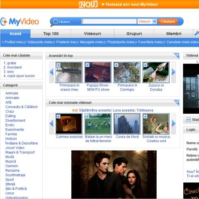Focus the search text field
This screenshot has width=199, height=199.
[x=109, y=22]
